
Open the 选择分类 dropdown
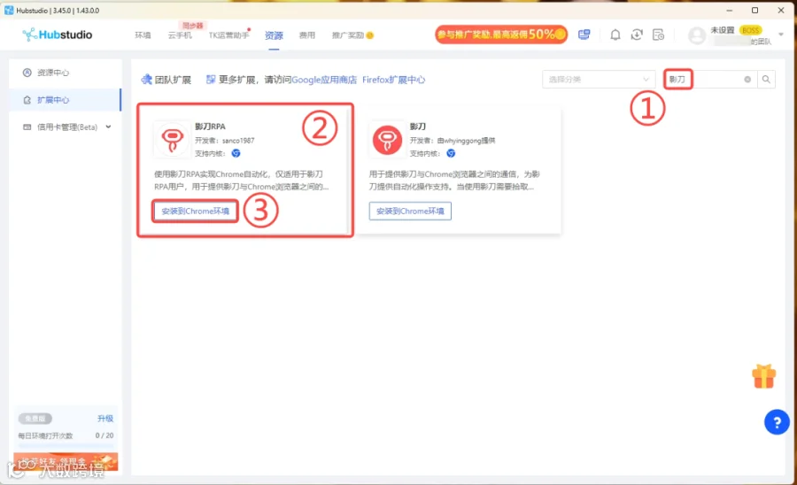point(599,80)
